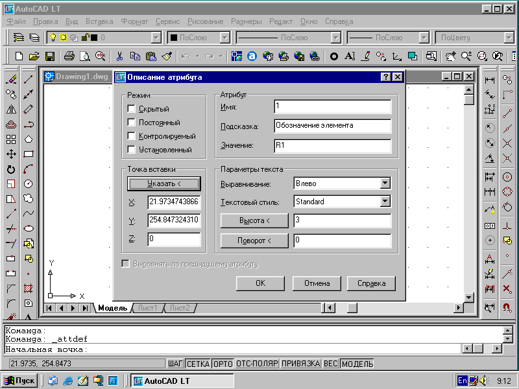
Task: Expand the undo history arrow
Action: pyautogui.click(x=198, y=56)
